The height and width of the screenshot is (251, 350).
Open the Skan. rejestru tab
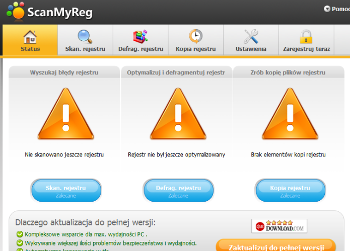click(85, 40)
